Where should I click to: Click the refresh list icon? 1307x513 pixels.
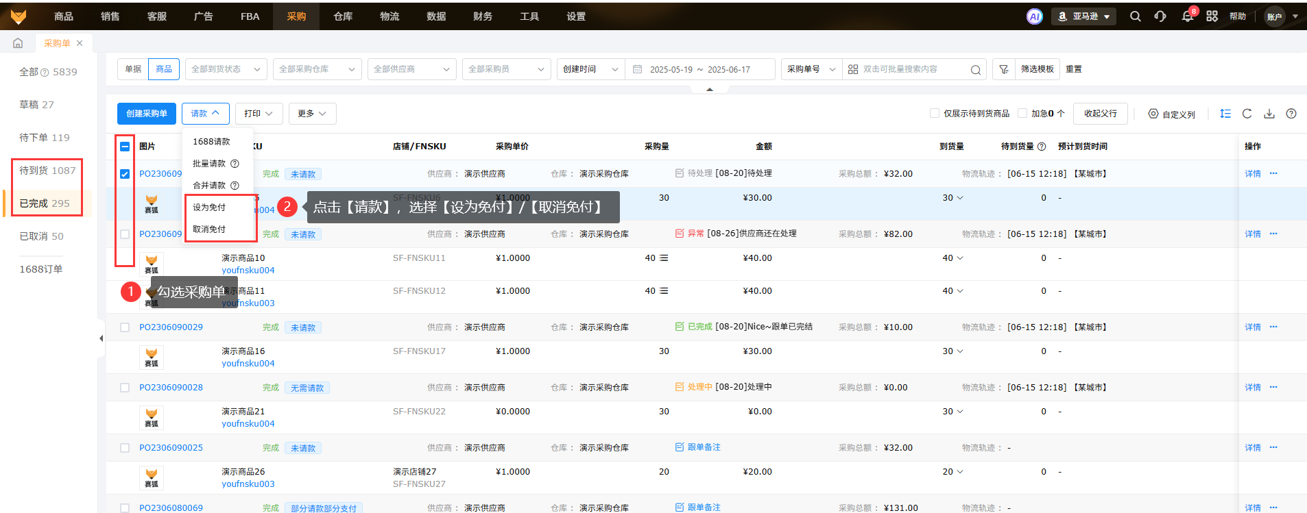pos(1247,114)
